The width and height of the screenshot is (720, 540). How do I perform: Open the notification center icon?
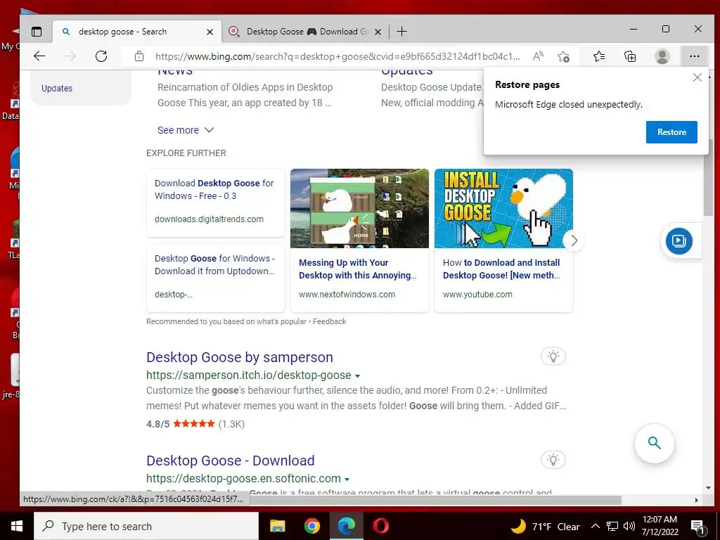click(x=697, y=527)
